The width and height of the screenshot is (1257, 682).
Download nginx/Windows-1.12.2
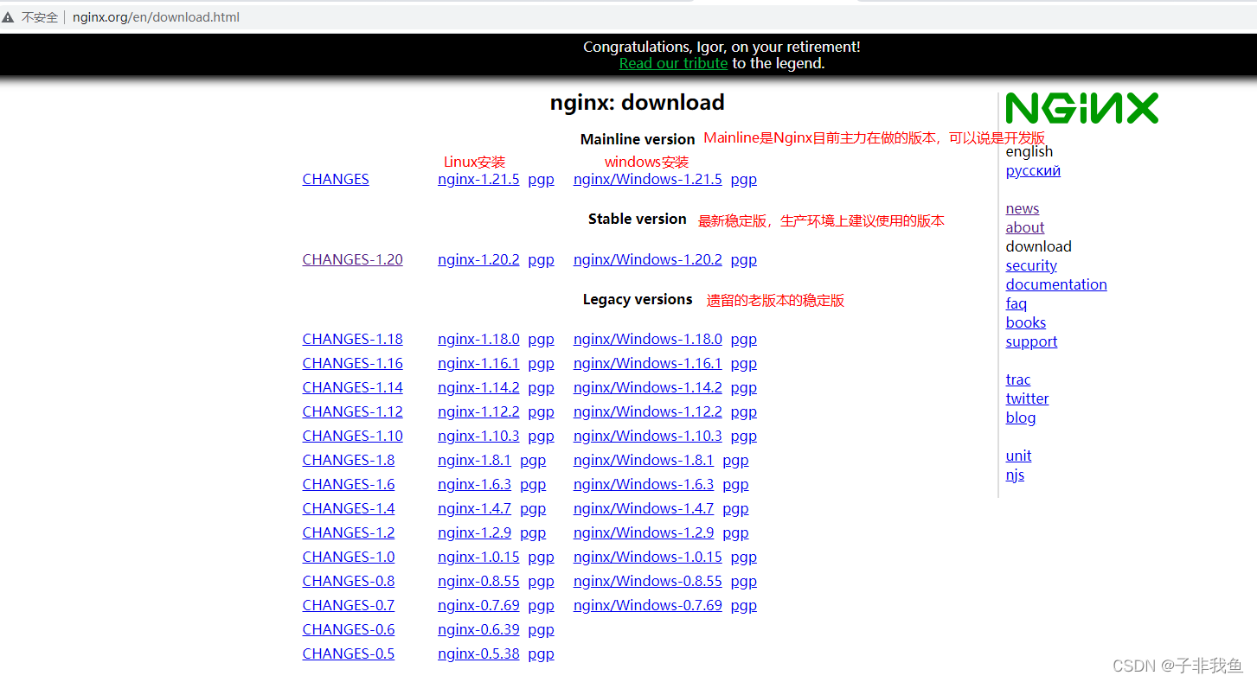pyautogui.click(x=647, y=411)
